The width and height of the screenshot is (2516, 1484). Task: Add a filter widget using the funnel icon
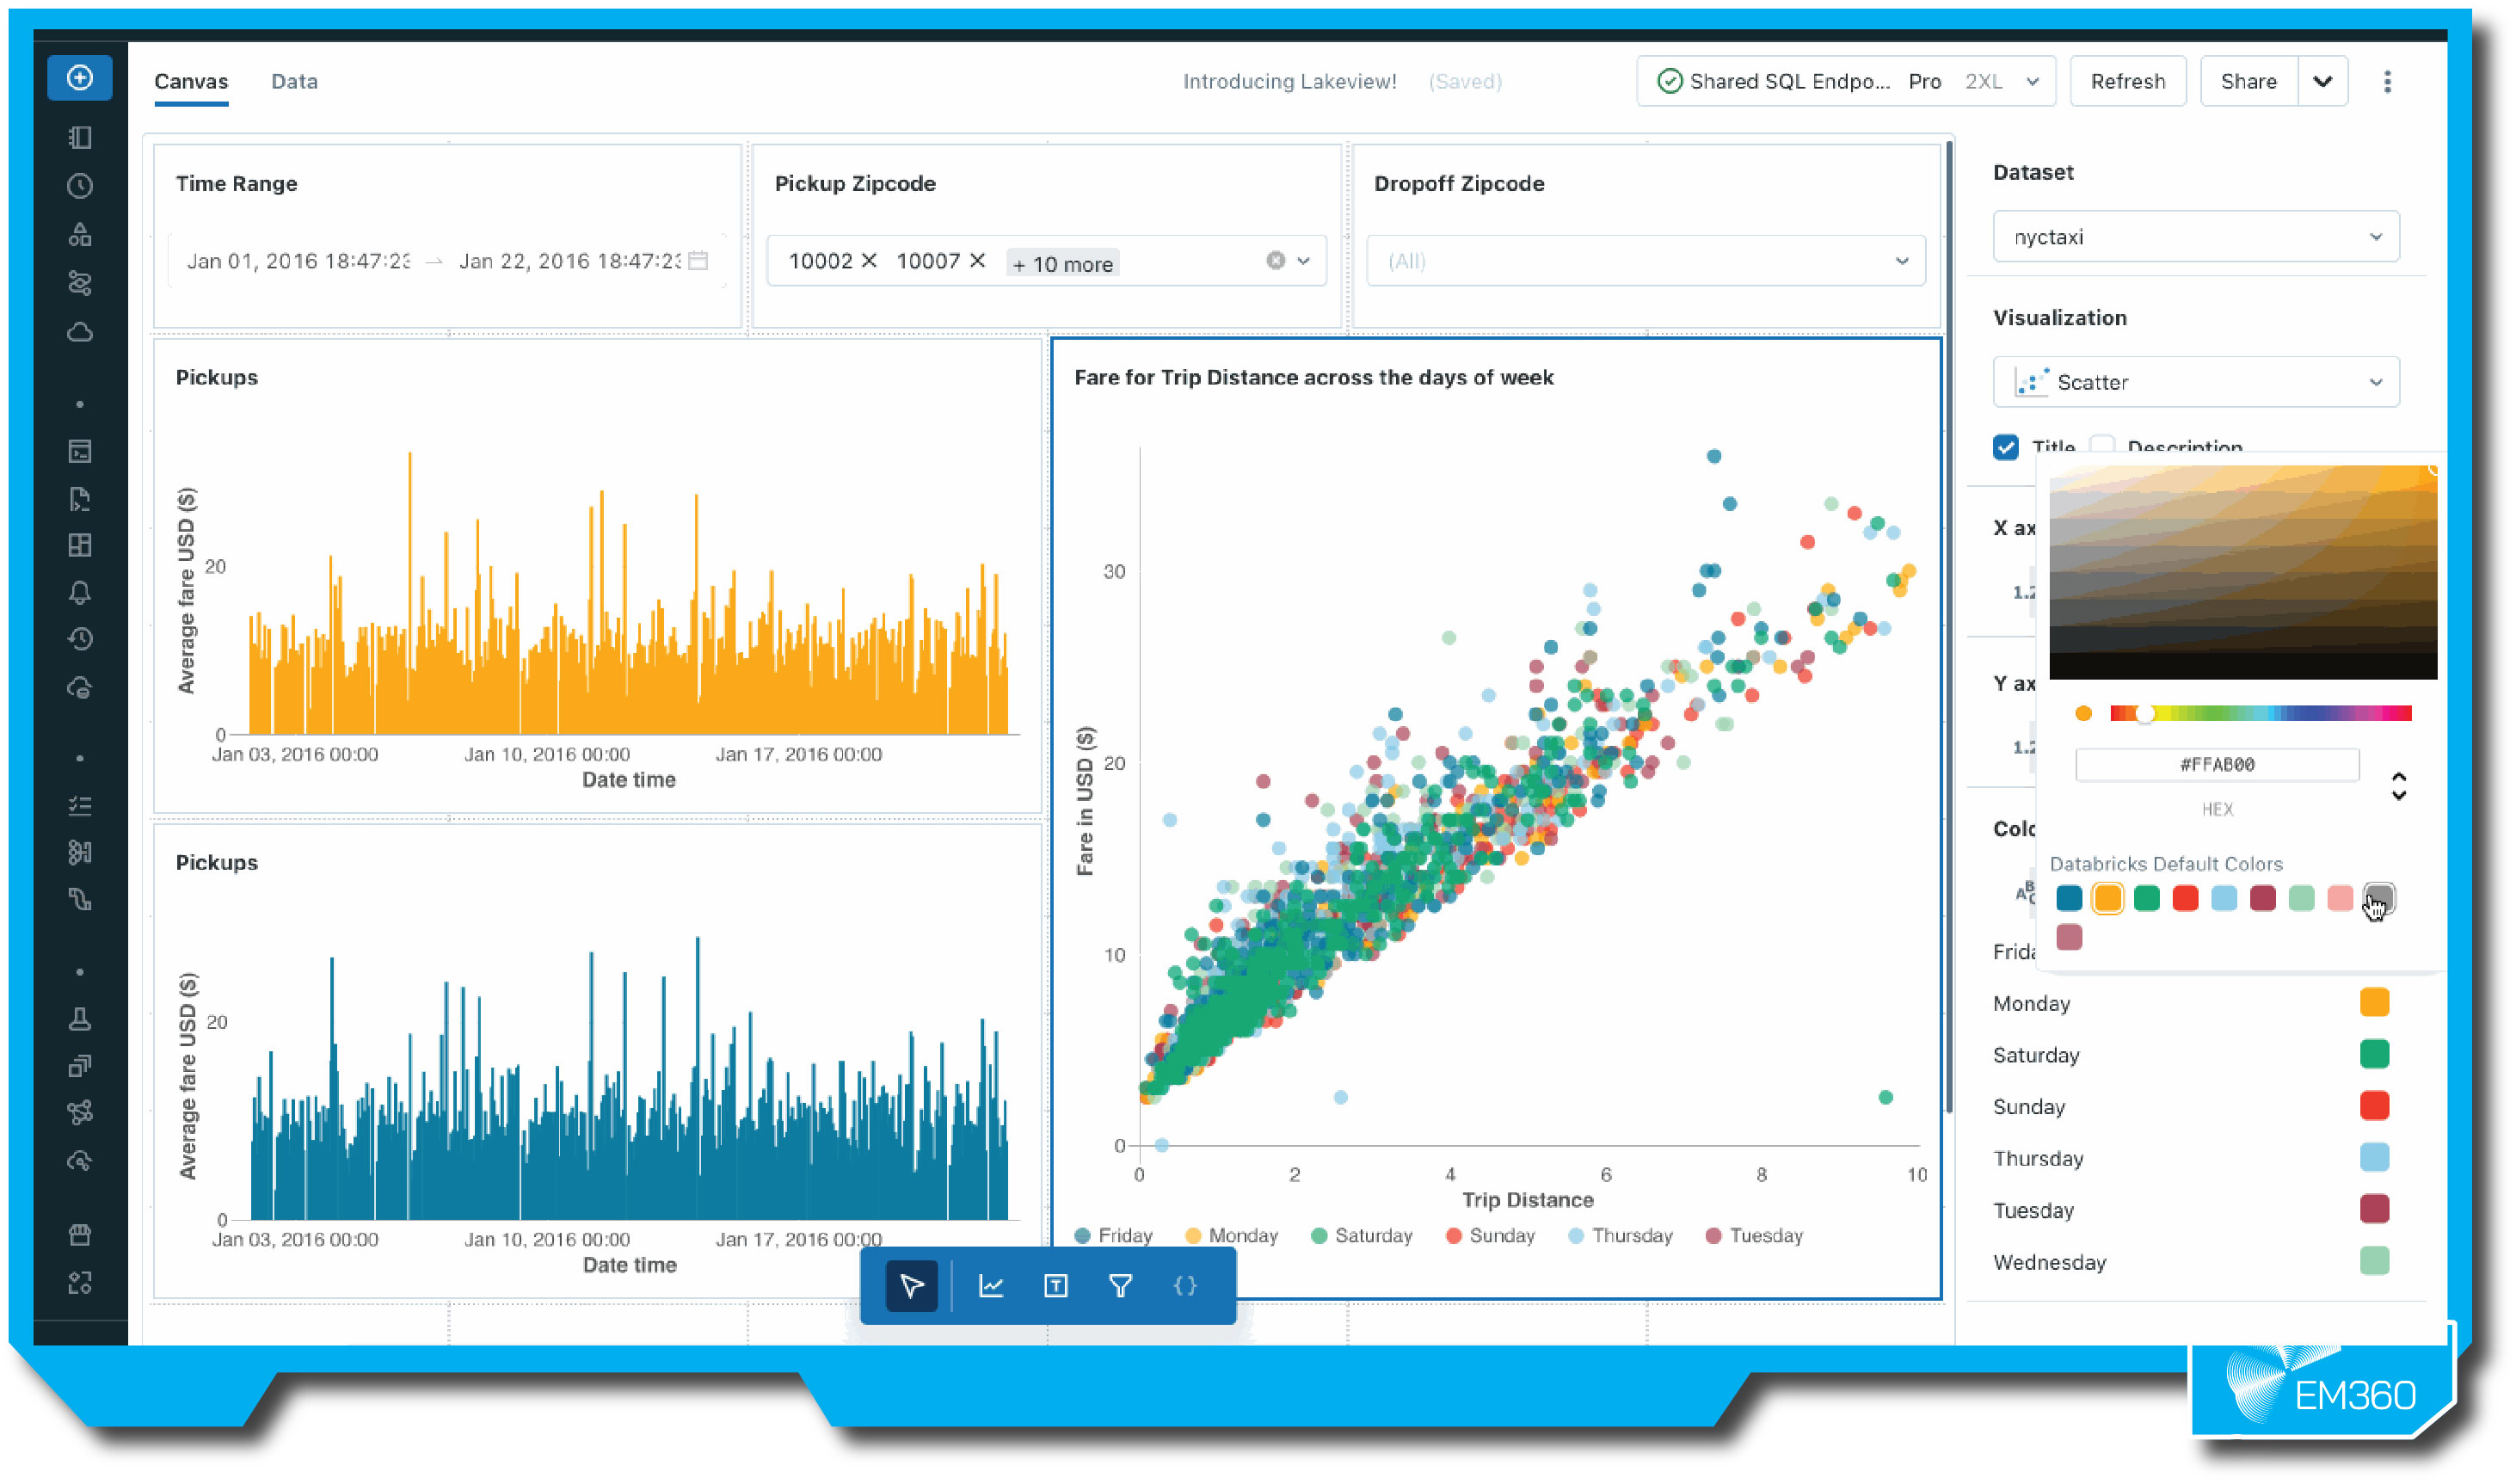tap(1121, 1287)
